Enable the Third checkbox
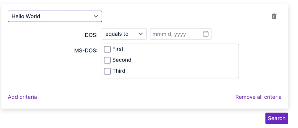Screen dimensions: 298x128 107,71
